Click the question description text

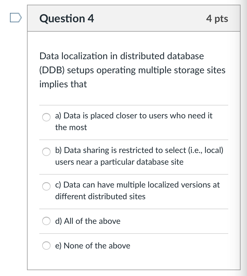click(132, 70)
